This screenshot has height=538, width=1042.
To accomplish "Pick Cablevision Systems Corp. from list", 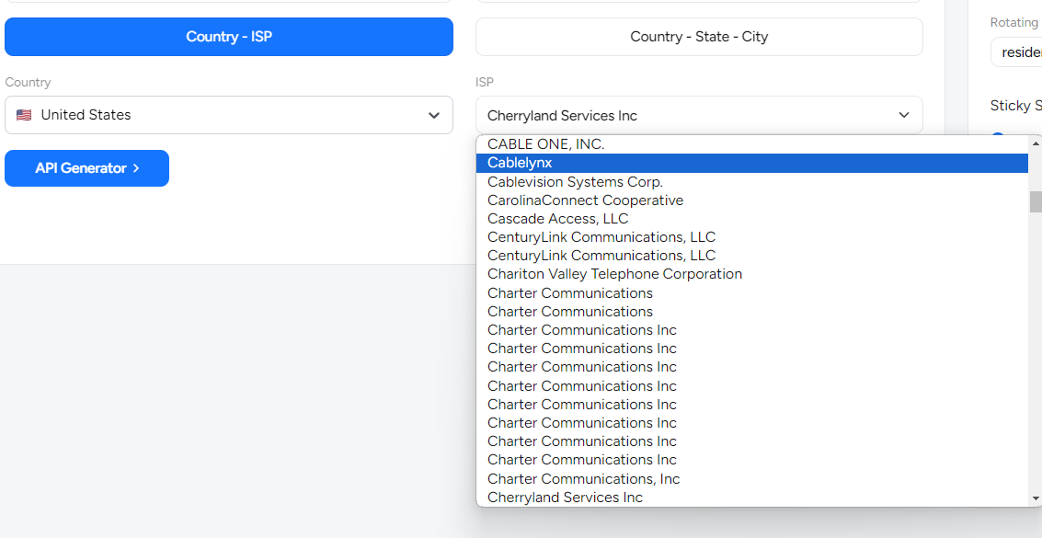I will tap(575, 182).
